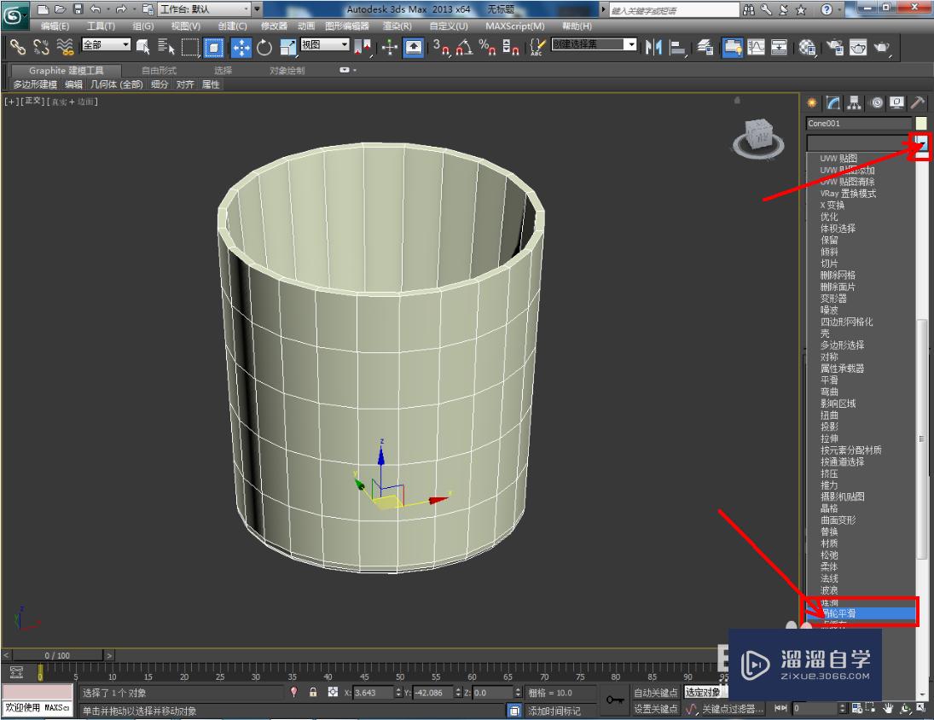
Task: Click the 自动关键点 button
Action: click(x=656, y=692)
